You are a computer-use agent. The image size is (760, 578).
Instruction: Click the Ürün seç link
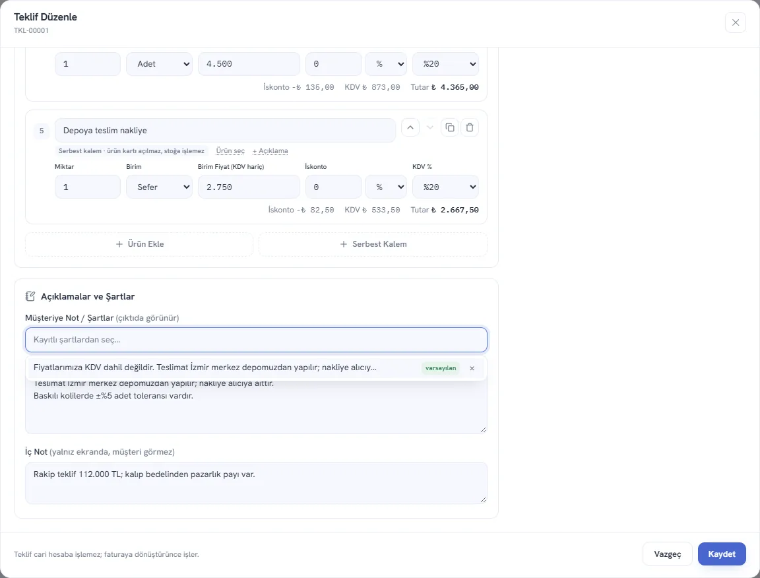pyautogui.click(x=230, y=151)
